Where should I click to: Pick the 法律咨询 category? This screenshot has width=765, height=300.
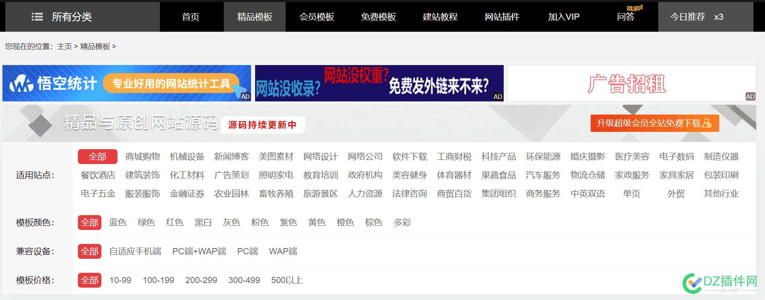pos(410,194)
